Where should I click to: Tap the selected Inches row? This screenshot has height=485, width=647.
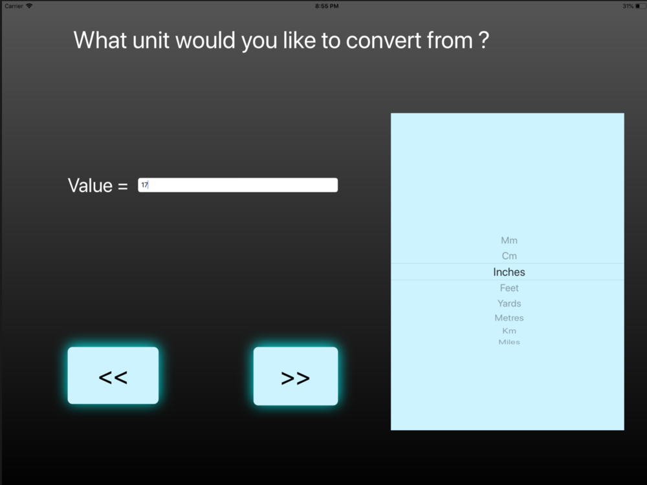507,272
